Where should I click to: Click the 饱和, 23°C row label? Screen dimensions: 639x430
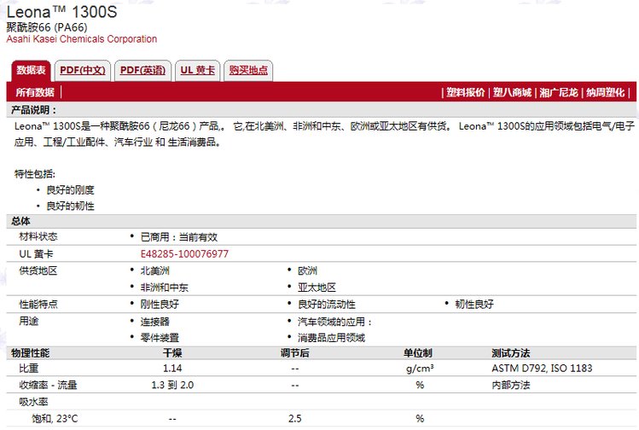click(55, 419)
